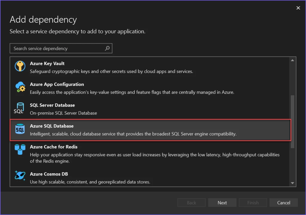Click the service dependency search field
The height and width of the screenshot is (215, 306).
(x=54, y=48)
